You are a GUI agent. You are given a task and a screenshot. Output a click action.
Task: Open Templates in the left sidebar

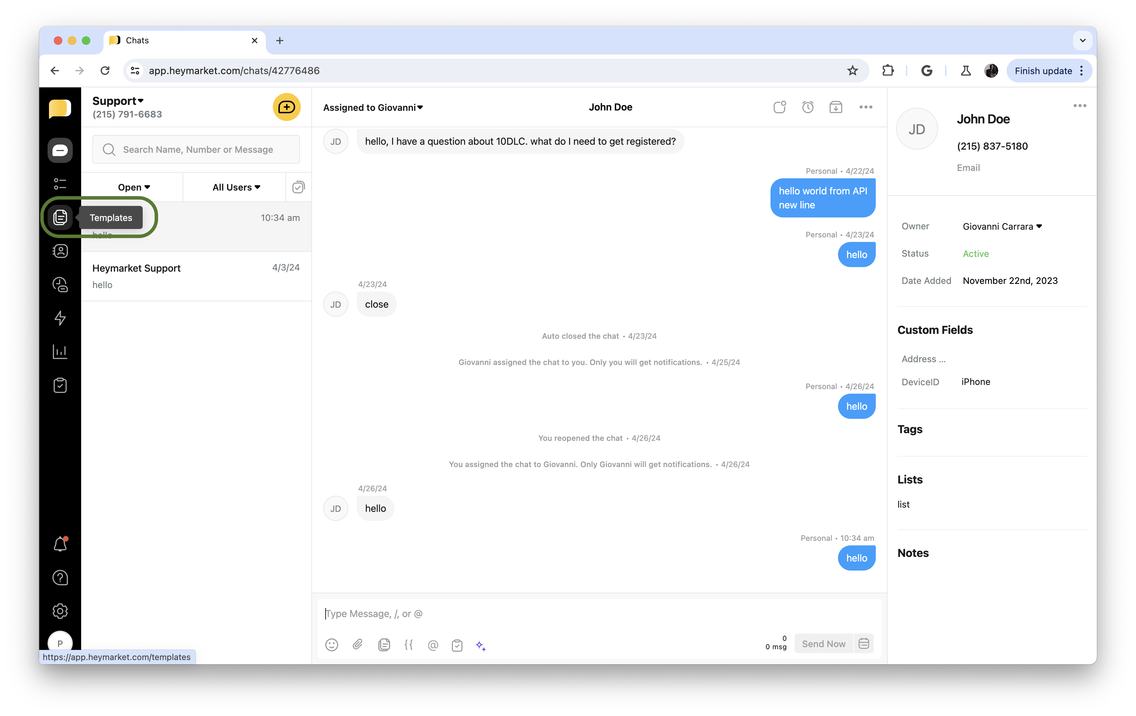60,217
